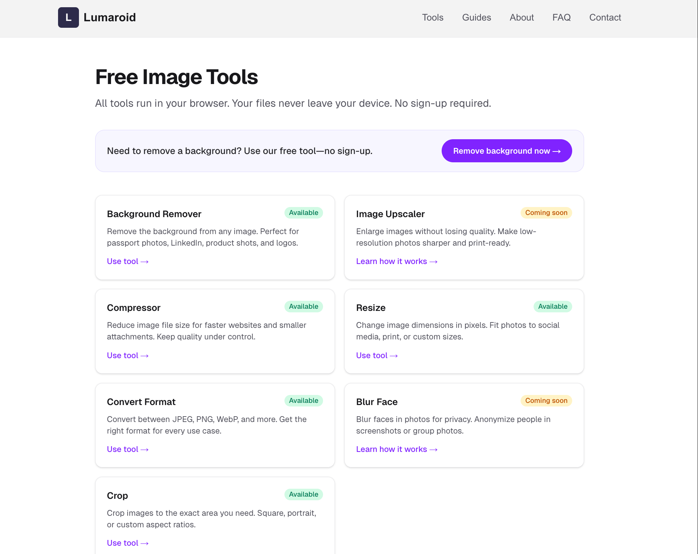The image size is (698, 554).
Task: Click the arrow next to Background Remover's Use tool
Action: [144, 261]
